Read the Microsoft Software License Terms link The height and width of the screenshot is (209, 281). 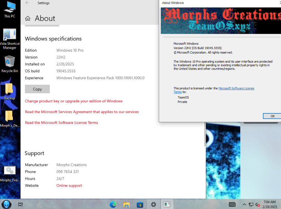[61, 123]
